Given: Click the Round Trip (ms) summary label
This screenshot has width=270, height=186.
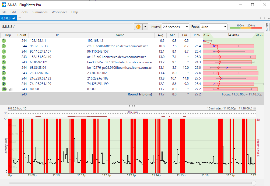Looking at the screenshot, I should 140,94.
